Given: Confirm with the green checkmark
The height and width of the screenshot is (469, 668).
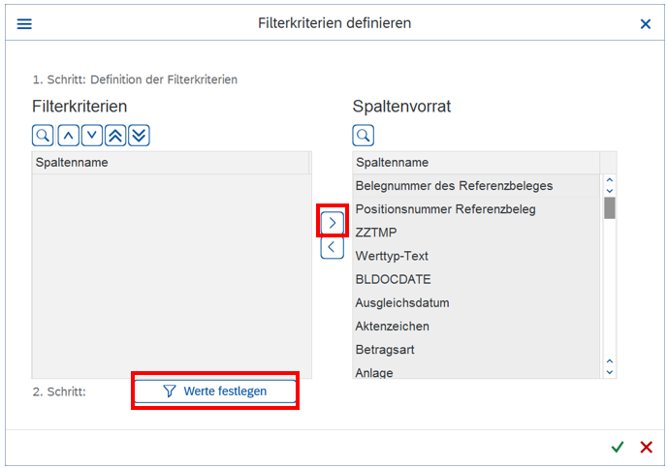Looking at the screenshot, I should click(x=618, y=447).
